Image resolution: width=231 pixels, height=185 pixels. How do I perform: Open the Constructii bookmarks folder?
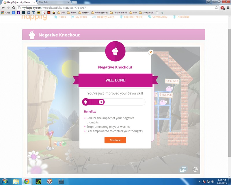(146, 12)
